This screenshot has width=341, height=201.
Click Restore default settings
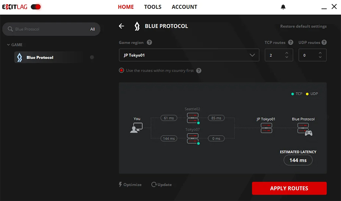coord(303,26)
